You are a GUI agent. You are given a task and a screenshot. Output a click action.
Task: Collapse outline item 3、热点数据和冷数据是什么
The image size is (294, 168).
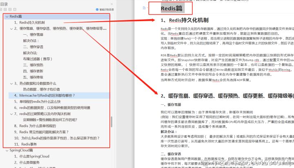coord(11,84)
